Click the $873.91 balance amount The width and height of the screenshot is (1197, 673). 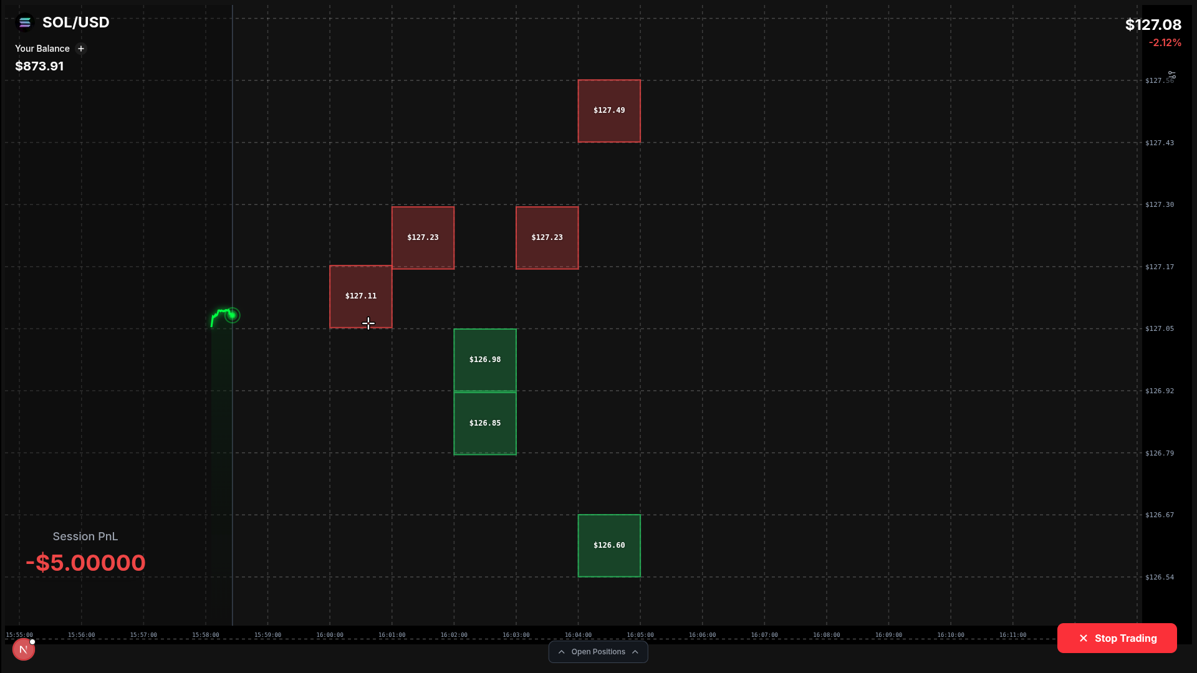39,66
